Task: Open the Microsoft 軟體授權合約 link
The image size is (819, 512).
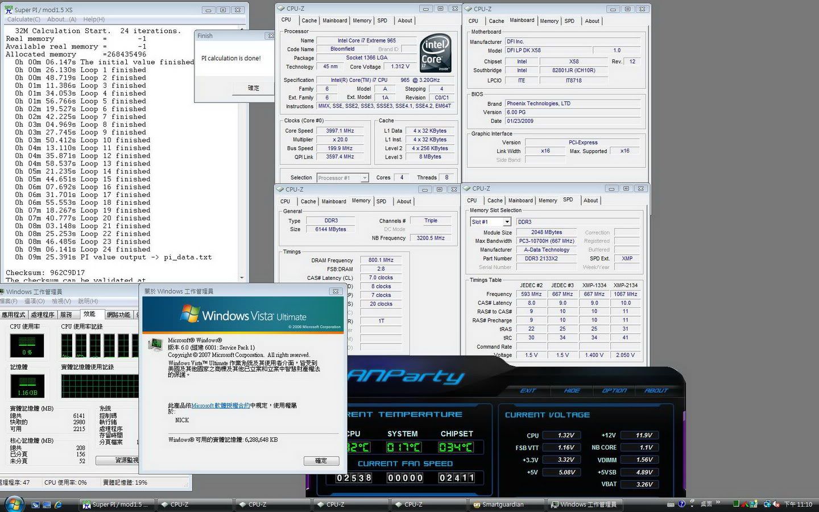Action: (221, 406)
